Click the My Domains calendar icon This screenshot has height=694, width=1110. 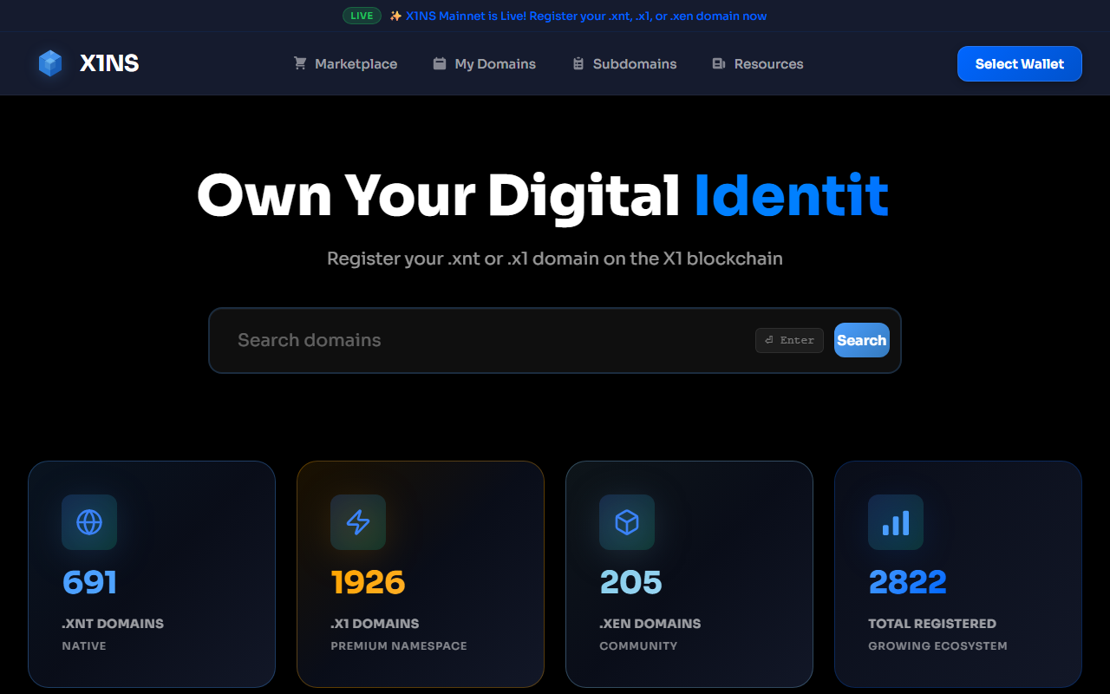pos(440,63)
